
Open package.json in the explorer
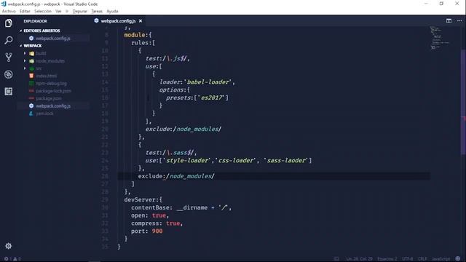click(x=49, y=98)
